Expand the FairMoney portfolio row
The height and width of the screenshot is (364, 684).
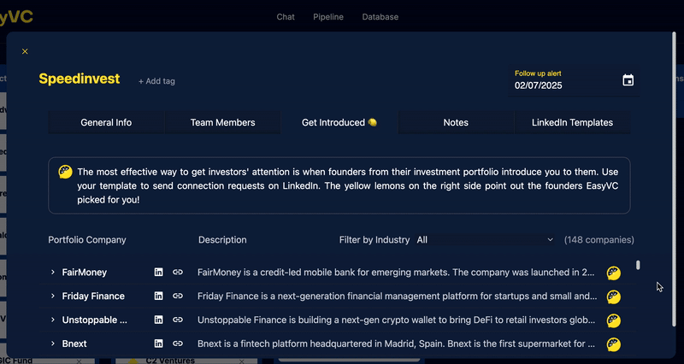pyautogui.click(x=53, y=272)
